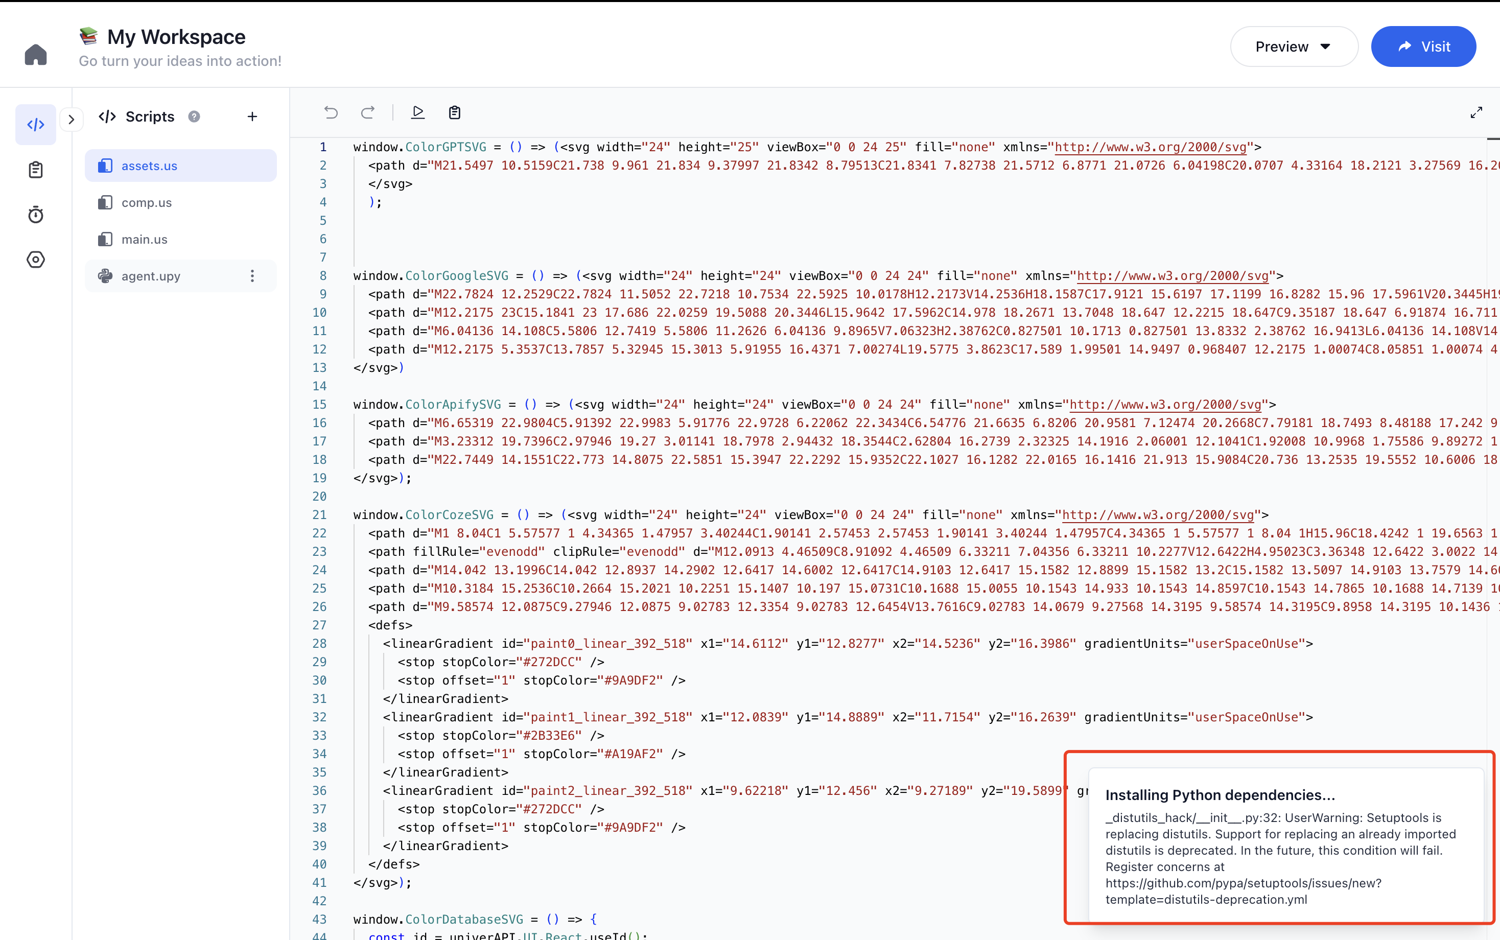
Task: Click the ColorGoogleSVG identifier in code
Action: point(457,276)
